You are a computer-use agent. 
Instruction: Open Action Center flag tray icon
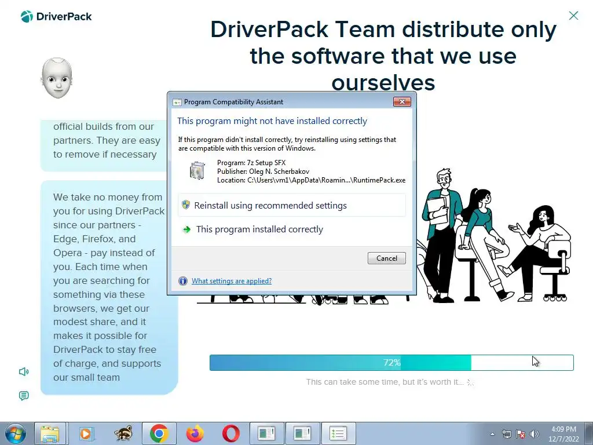521,434
